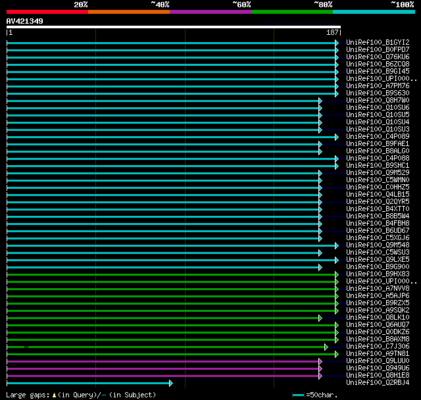Click the UniRef100_B9FAE1 label
Image resolution: width=421 pixels, height=400 pixels.
coord(378,144)
